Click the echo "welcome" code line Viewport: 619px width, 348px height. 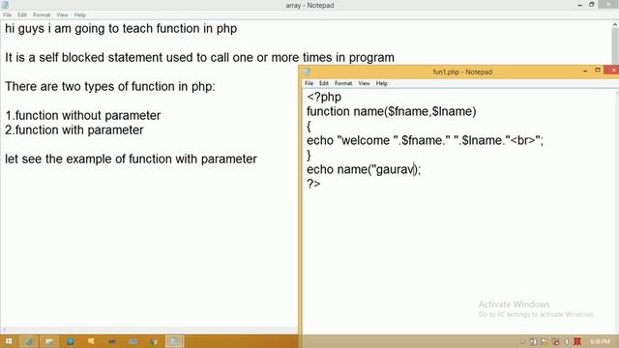[426, 140]
